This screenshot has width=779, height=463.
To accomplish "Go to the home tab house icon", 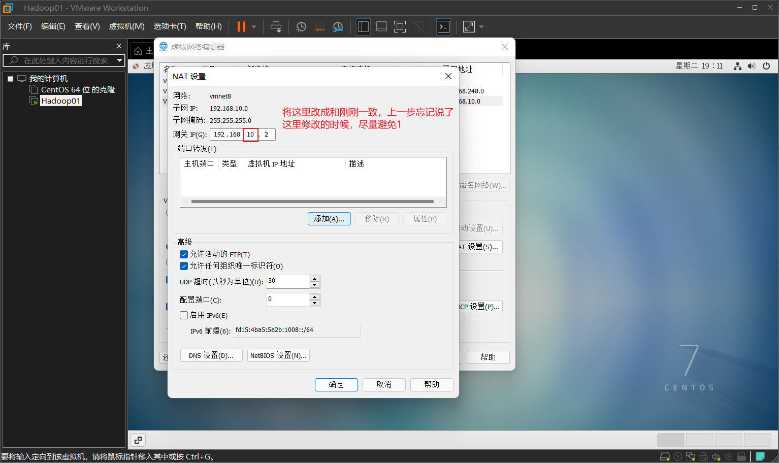I will point(138,51).
